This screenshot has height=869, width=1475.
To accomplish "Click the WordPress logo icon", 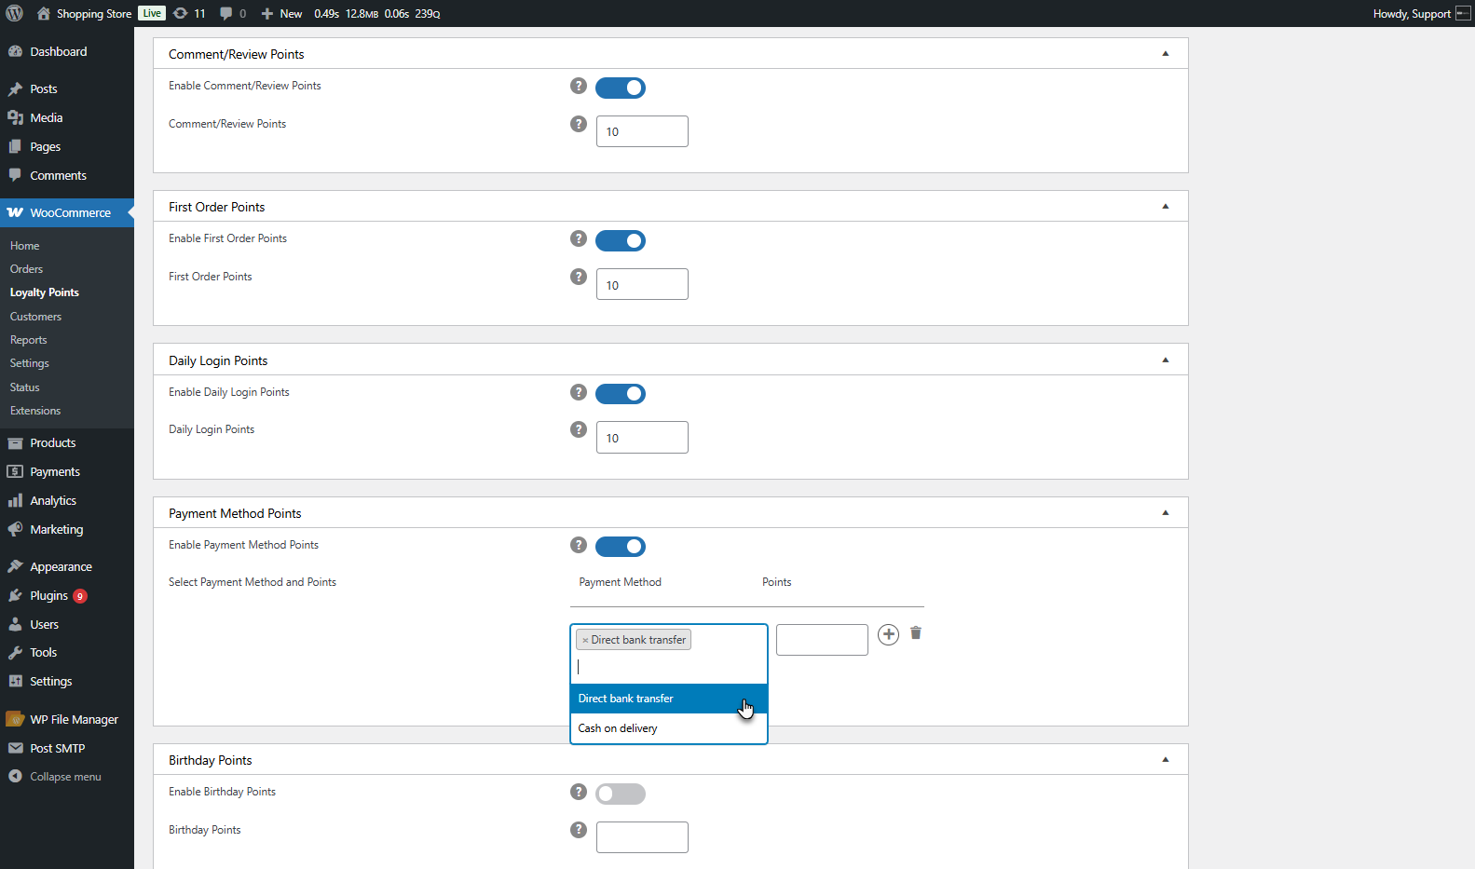I will [15, 13].
